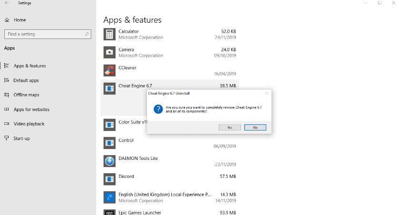The height and width of the screenshot is (215, 399).
Task: Select the CCleaner entry name
Action: (127, 68)
